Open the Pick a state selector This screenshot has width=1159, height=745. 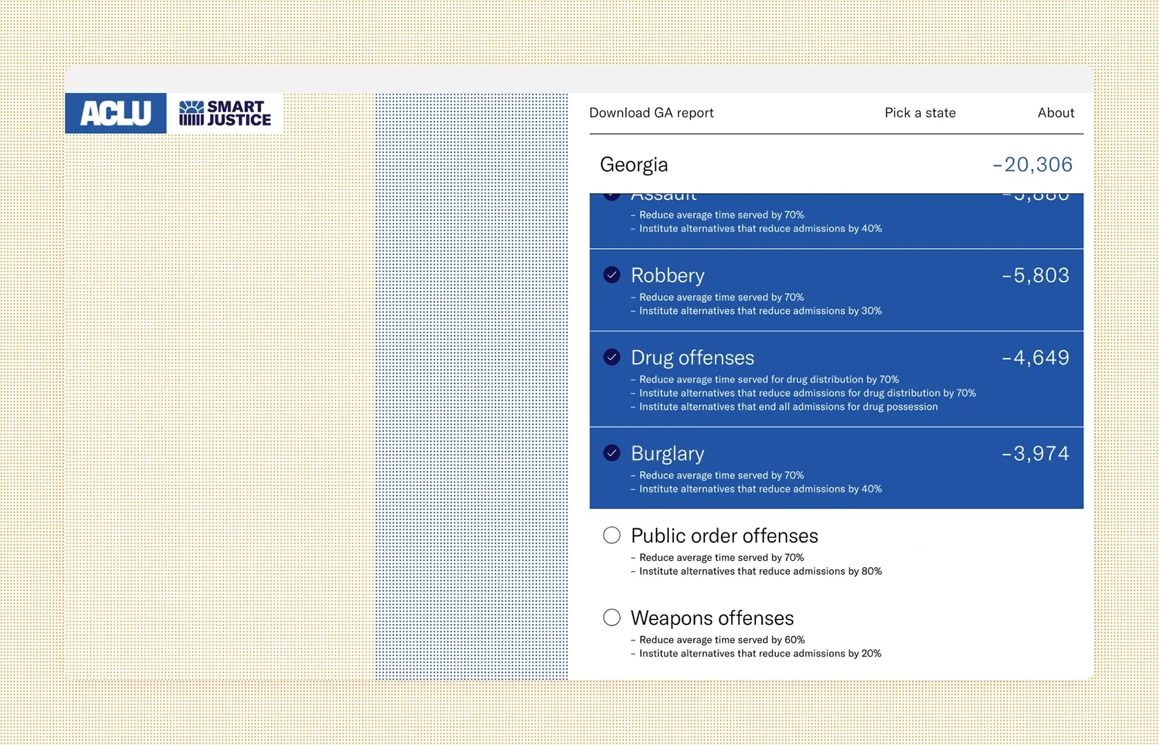pyautogui.click(x=919, y=112)
